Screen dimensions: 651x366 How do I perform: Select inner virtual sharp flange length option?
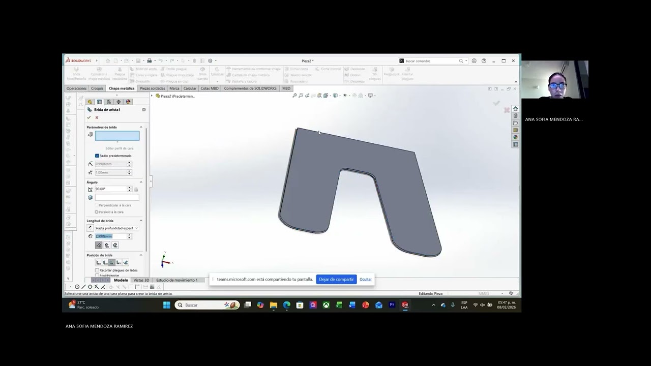click(x=107, y=245)
